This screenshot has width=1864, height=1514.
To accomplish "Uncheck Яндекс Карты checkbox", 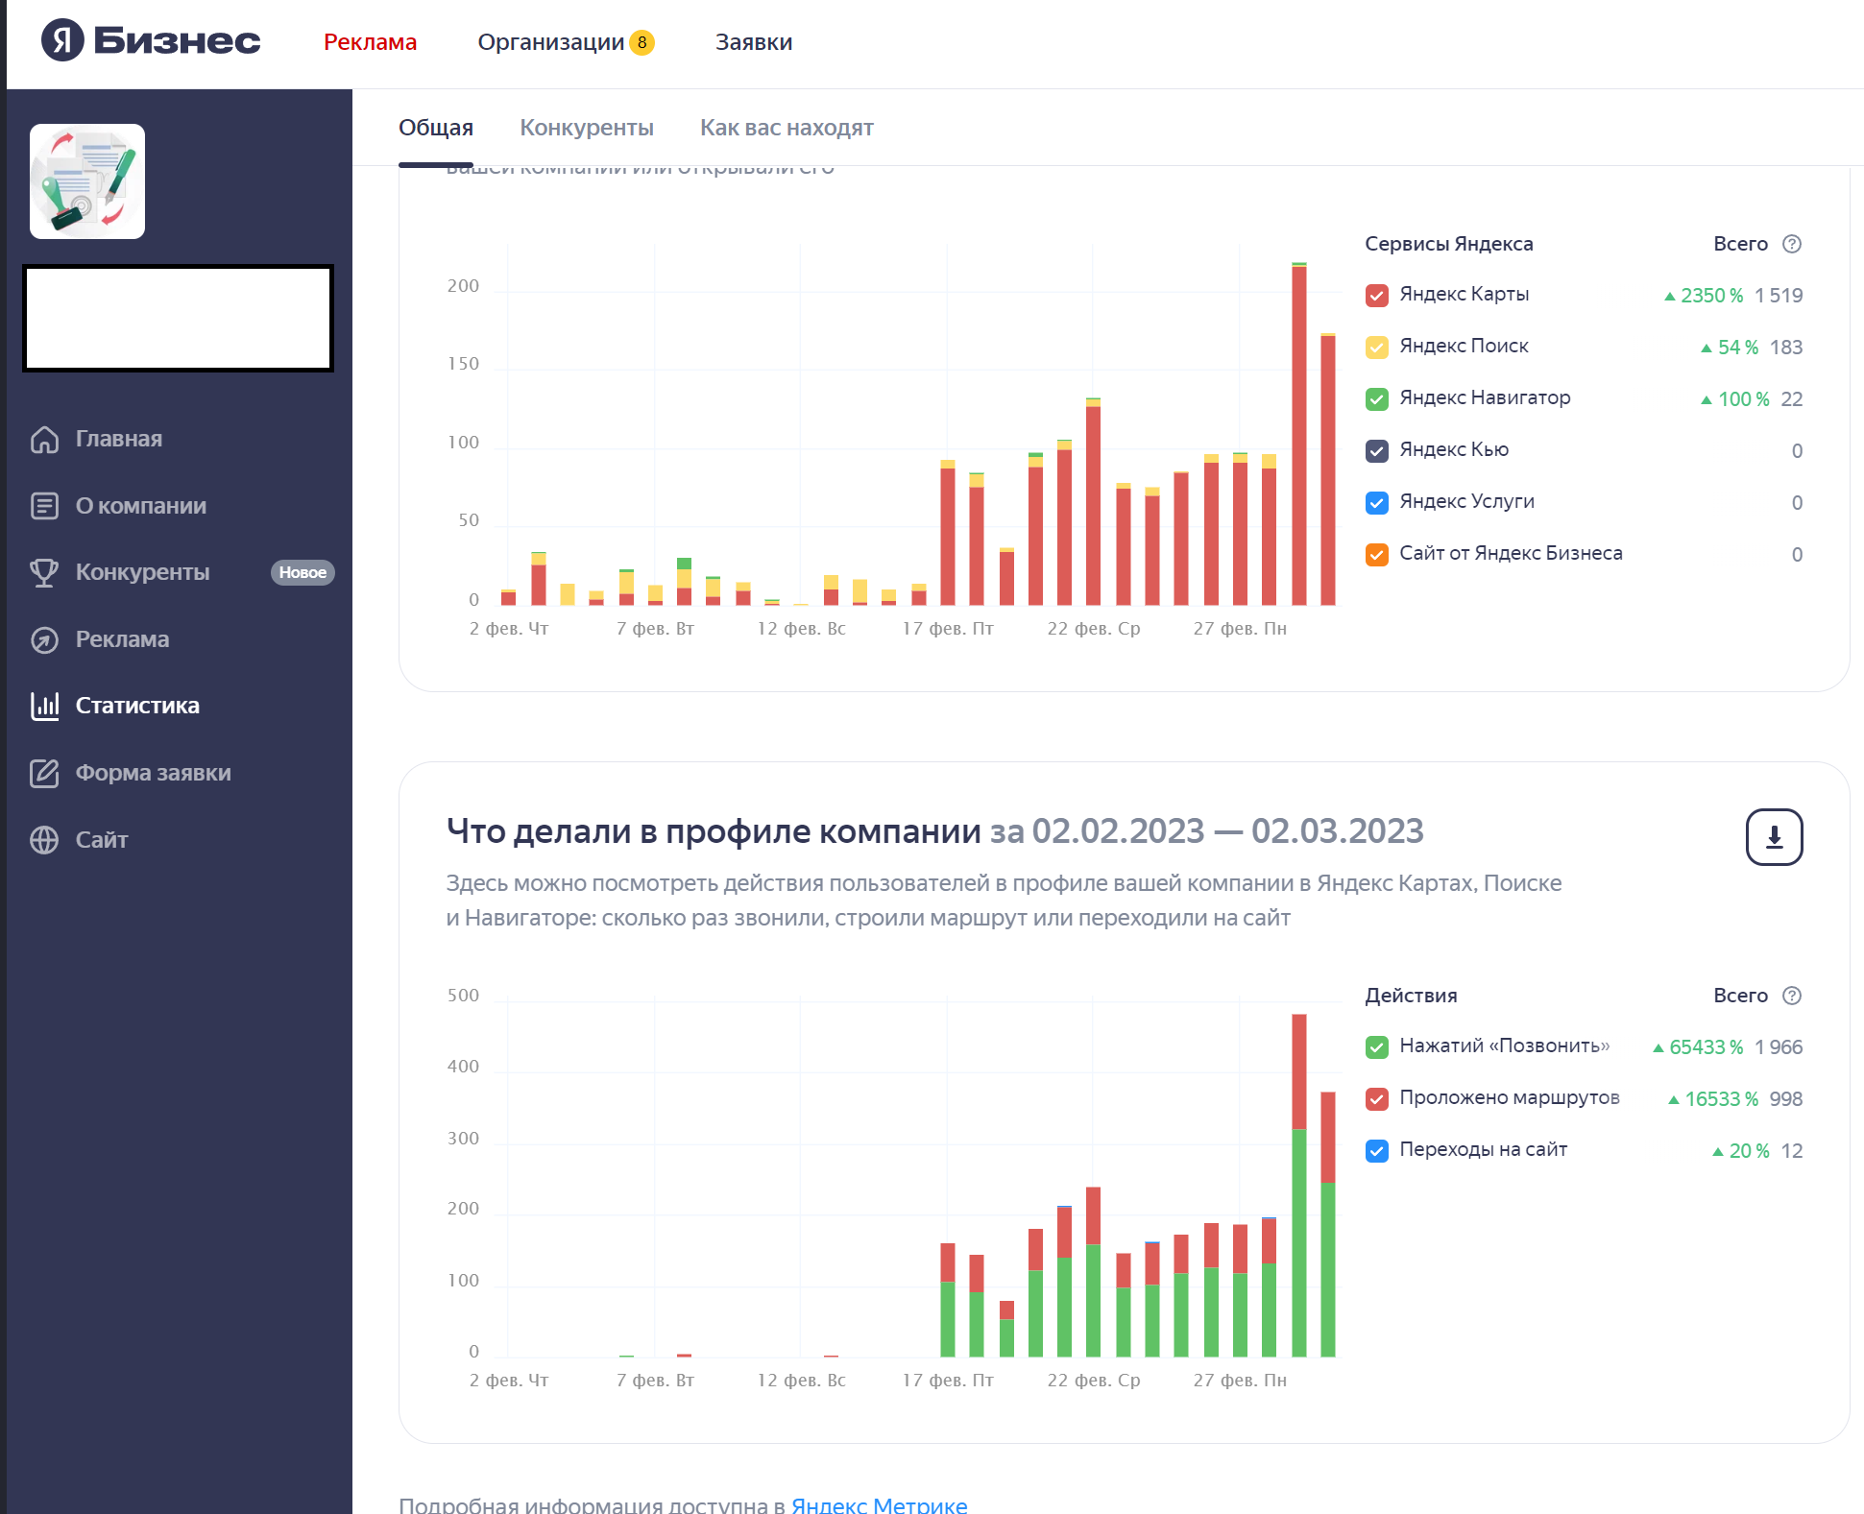I will coord(1376,296).
